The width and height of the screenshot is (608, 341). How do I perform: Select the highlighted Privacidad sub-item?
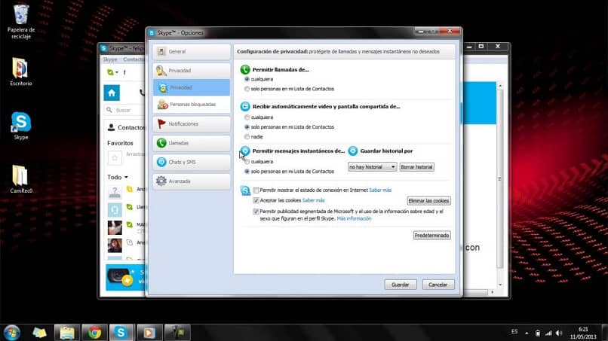tap(192, 87)
